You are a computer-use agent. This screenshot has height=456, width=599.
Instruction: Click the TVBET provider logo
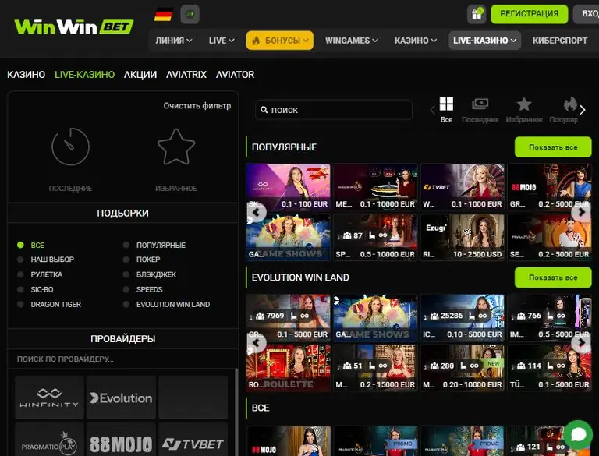tap(193, 444)
